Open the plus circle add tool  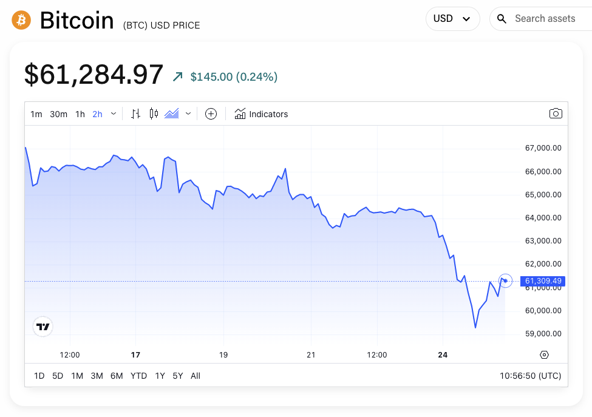[211, 114]
